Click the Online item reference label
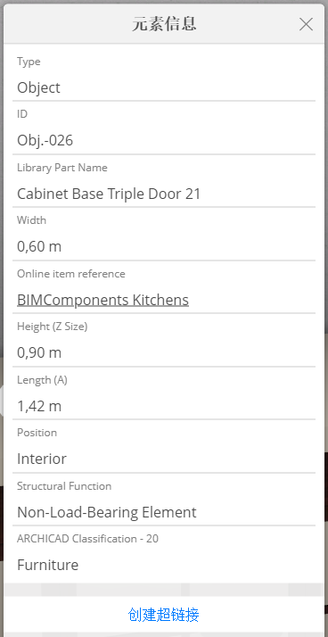 pos(71,274)
